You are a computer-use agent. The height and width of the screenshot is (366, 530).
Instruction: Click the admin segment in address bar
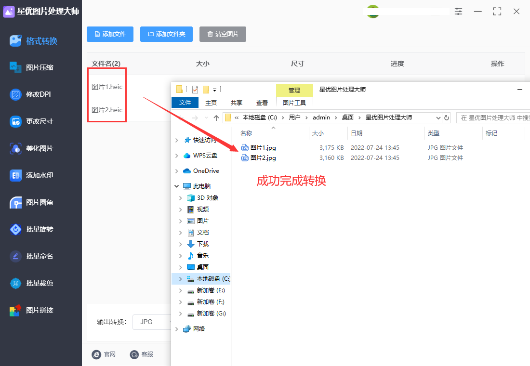coord(321,118)
